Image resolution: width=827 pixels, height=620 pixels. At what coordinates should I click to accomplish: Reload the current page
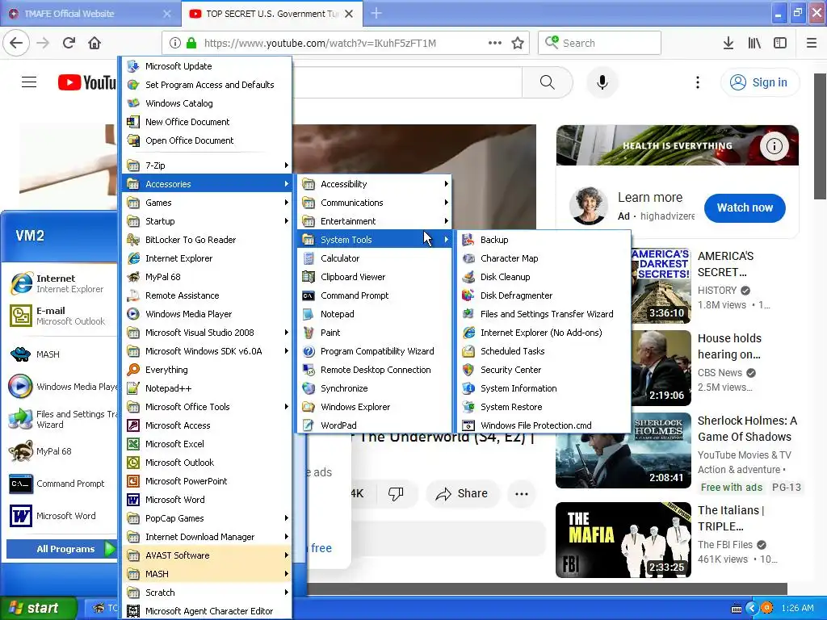pyautogui.click(x=69, y=44)
